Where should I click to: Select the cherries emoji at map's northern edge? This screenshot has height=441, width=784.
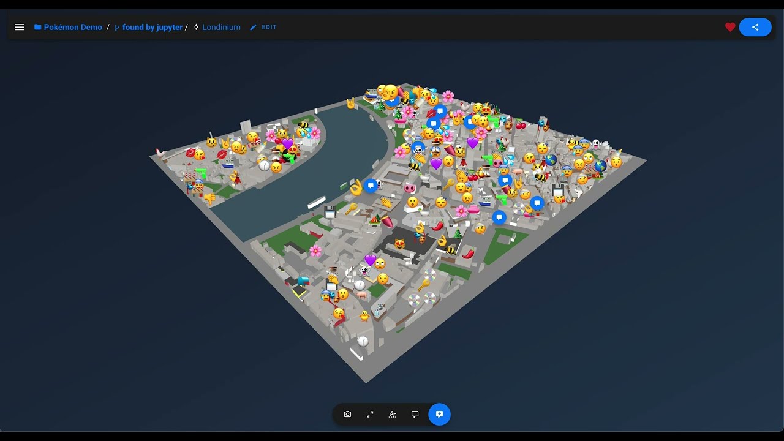click(x=521, y=125)
